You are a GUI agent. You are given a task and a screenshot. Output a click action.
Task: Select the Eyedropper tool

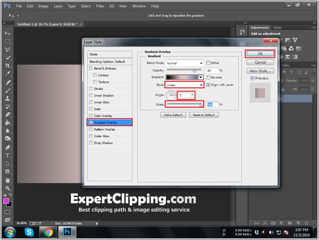[8, 74]
